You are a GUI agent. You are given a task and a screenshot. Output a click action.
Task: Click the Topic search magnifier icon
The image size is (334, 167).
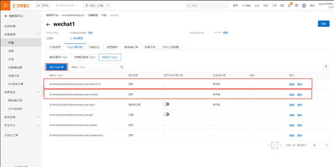click(x=122, y=67)
